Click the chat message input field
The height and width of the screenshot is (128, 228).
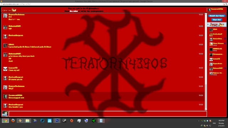108,114
